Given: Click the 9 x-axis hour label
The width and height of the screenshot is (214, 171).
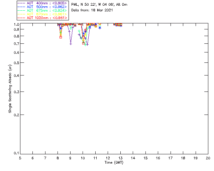Looking at the screenshot, I should pos(70,158).
